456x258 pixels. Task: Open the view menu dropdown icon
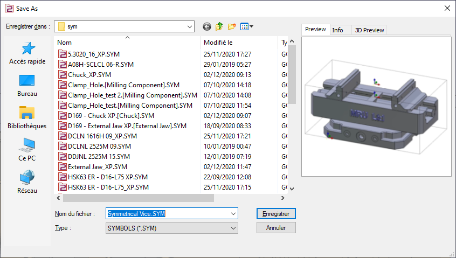pyautogui.click(x=247, y=26)
